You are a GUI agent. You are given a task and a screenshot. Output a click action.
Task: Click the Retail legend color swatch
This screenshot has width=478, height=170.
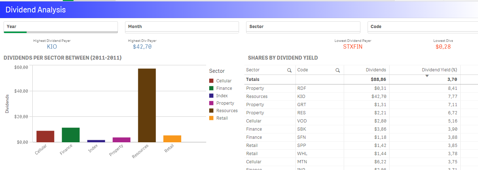click(212, 118)
